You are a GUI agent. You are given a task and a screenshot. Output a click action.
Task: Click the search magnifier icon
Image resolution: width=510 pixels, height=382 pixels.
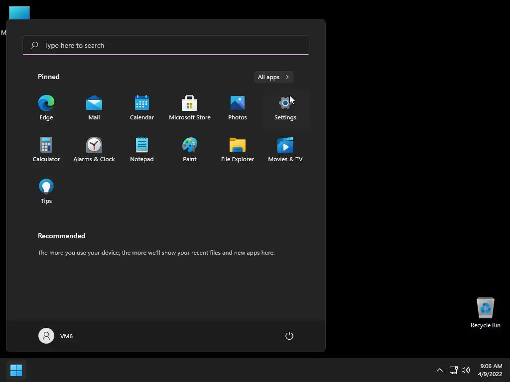point(34,45)
